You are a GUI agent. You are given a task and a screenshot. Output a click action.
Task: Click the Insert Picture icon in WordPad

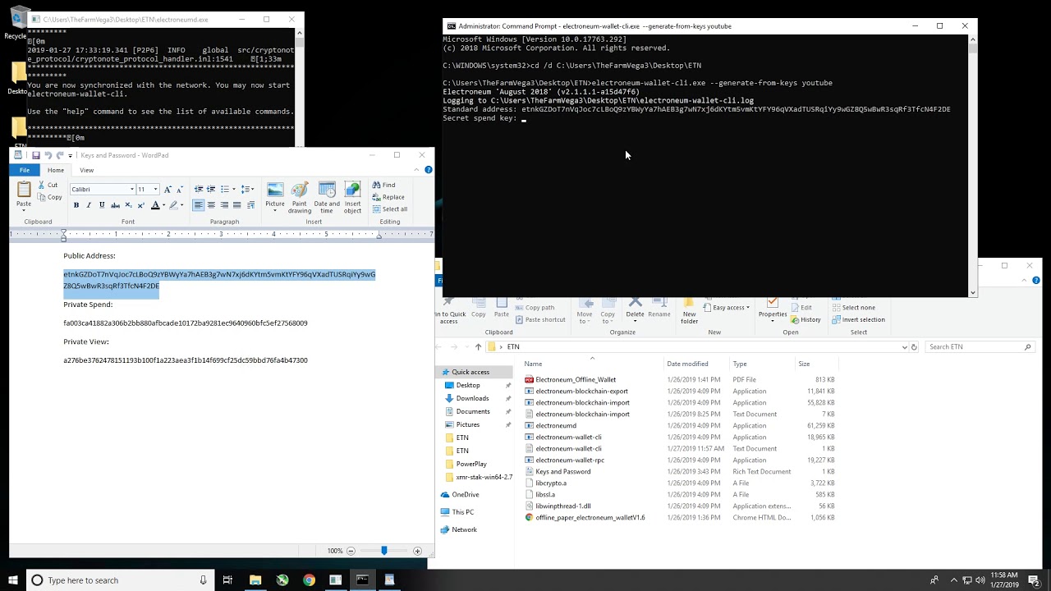pyautogui.click(x=275, y=190)
